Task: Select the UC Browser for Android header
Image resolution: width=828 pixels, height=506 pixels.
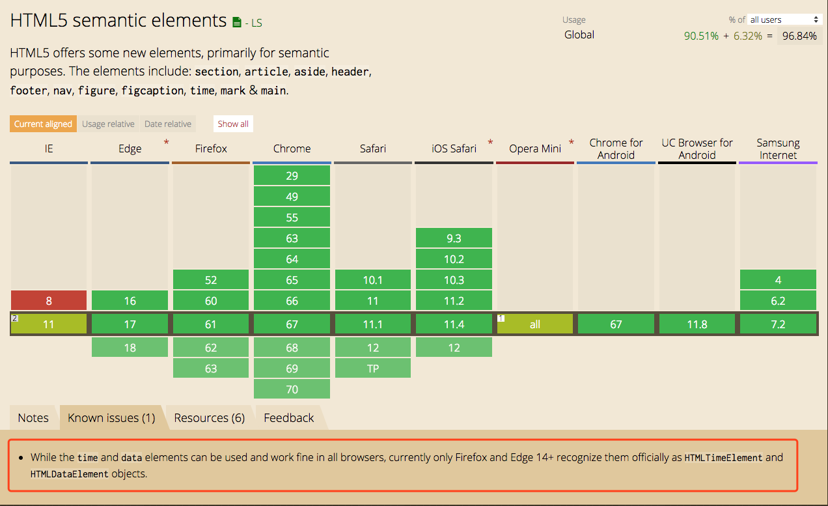Action: (x=697, y=148)
